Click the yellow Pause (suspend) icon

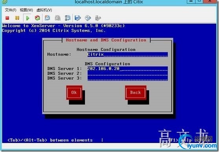[x=17, y=18]
